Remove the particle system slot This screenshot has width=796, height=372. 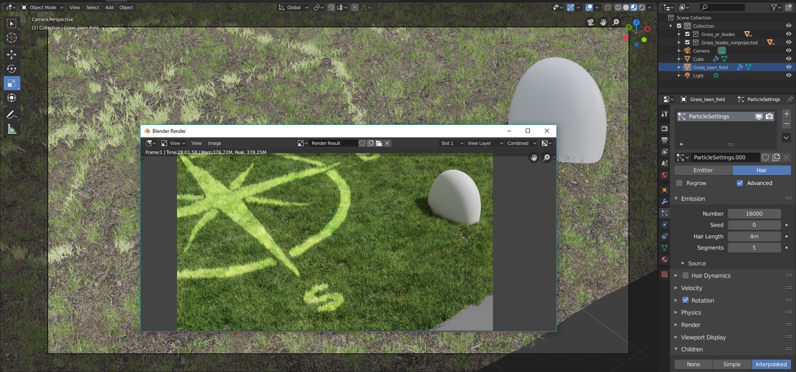tap(786, 124)
